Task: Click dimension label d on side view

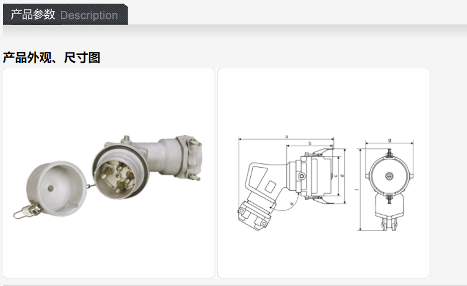Action: pyautogui.click(x=342, y=176)
